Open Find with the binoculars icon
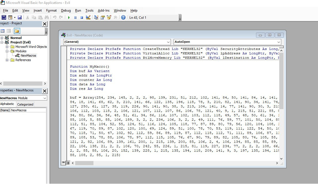 47,17
